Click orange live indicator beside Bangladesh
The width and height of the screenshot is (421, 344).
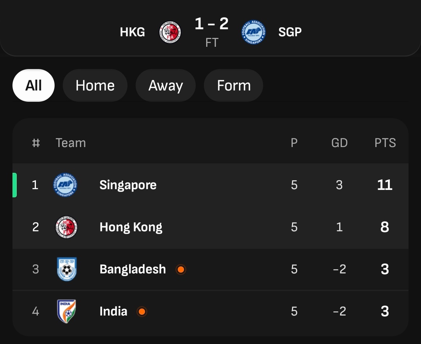pos(180,270)
